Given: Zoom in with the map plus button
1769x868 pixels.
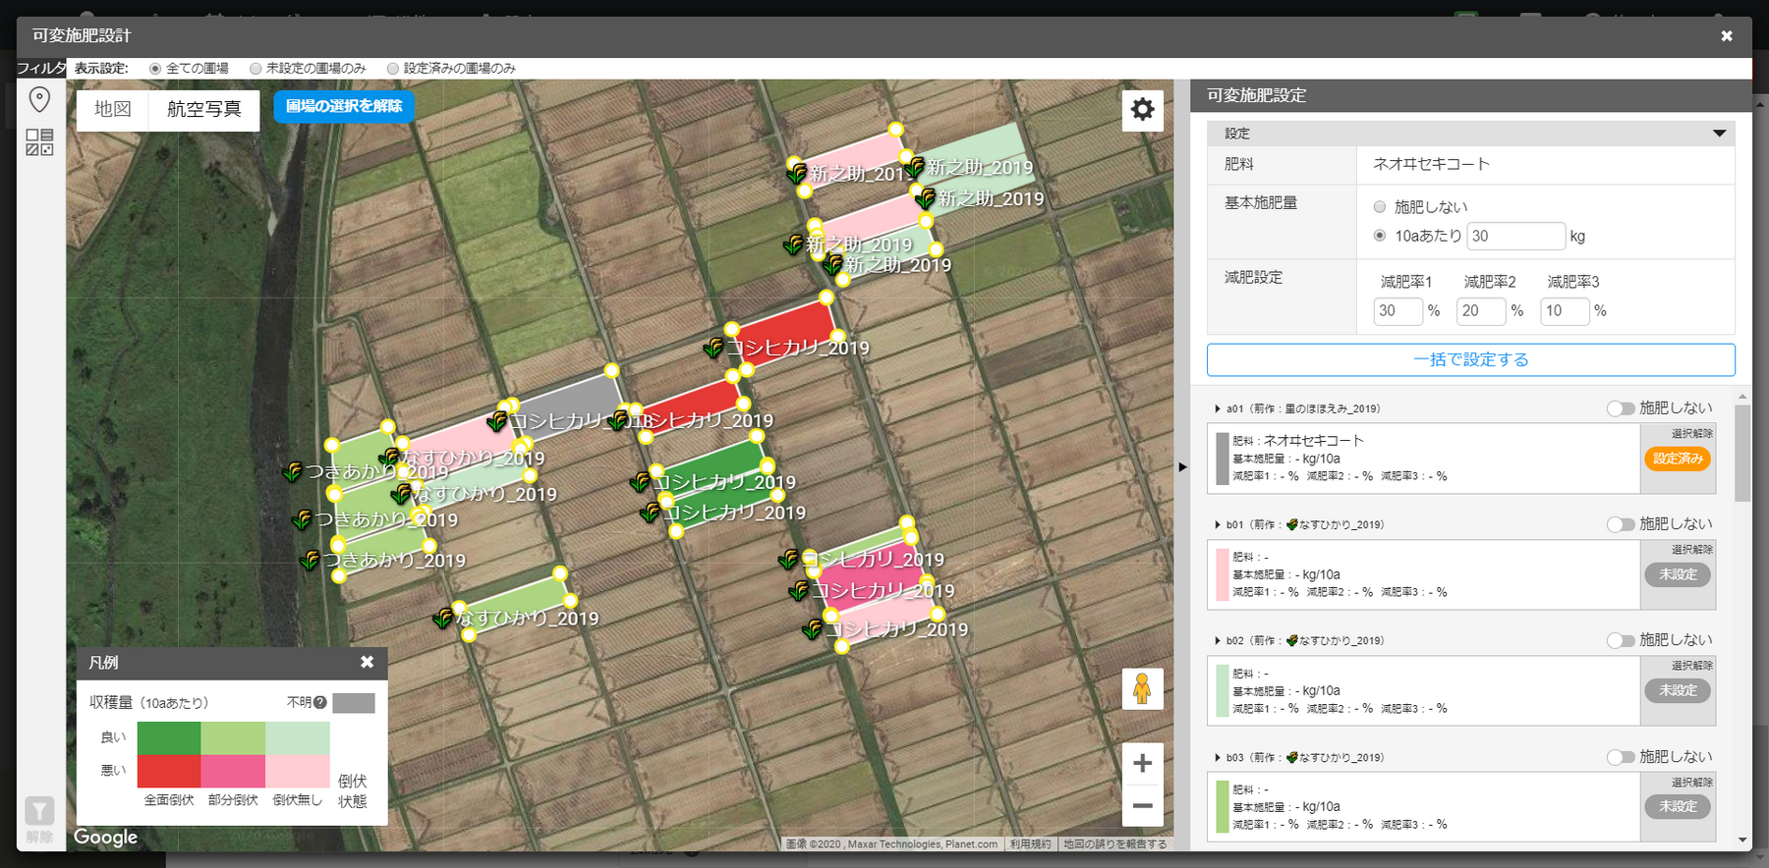Looking at the screenshot, I should pos(1142,763).
